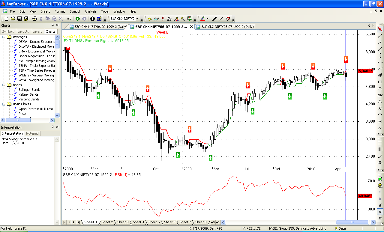Screen dimensions: 384x232
Task: Select the Fibonacci arcs tool
Action: pos(380,162)
